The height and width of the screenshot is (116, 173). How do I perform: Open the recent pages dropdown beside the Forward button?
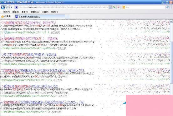(x=11, y=8)
